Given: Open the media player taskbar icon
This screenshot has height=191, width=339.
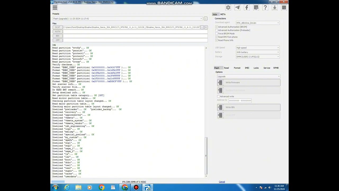Looking at the screenshot, I should click(x=90, y=188).
